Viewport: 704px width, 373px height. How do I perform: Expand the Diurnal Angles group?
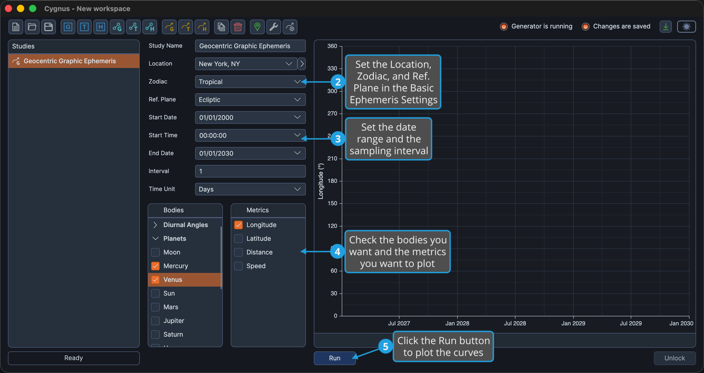(x=156, y=225)
